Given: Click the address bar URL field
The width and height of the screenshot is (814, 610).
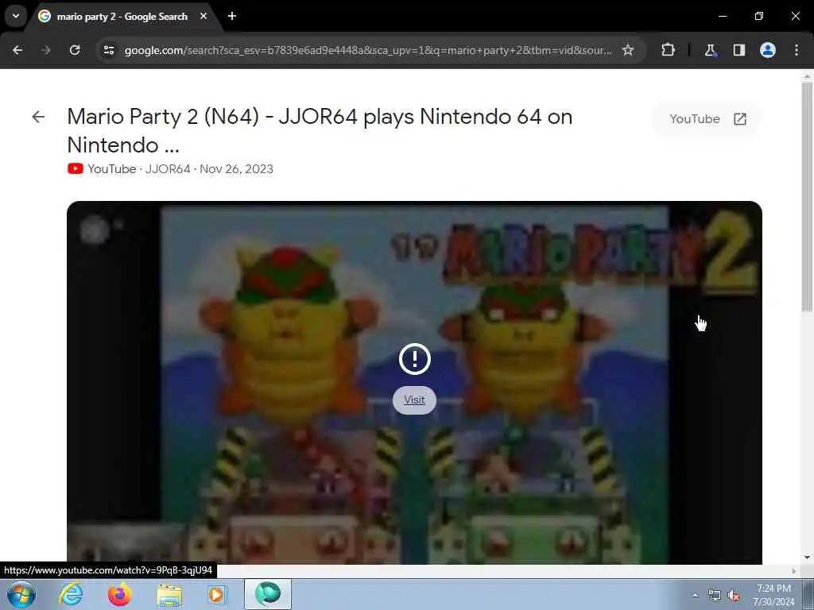Looking at the screenshot, I should point(367,50).
